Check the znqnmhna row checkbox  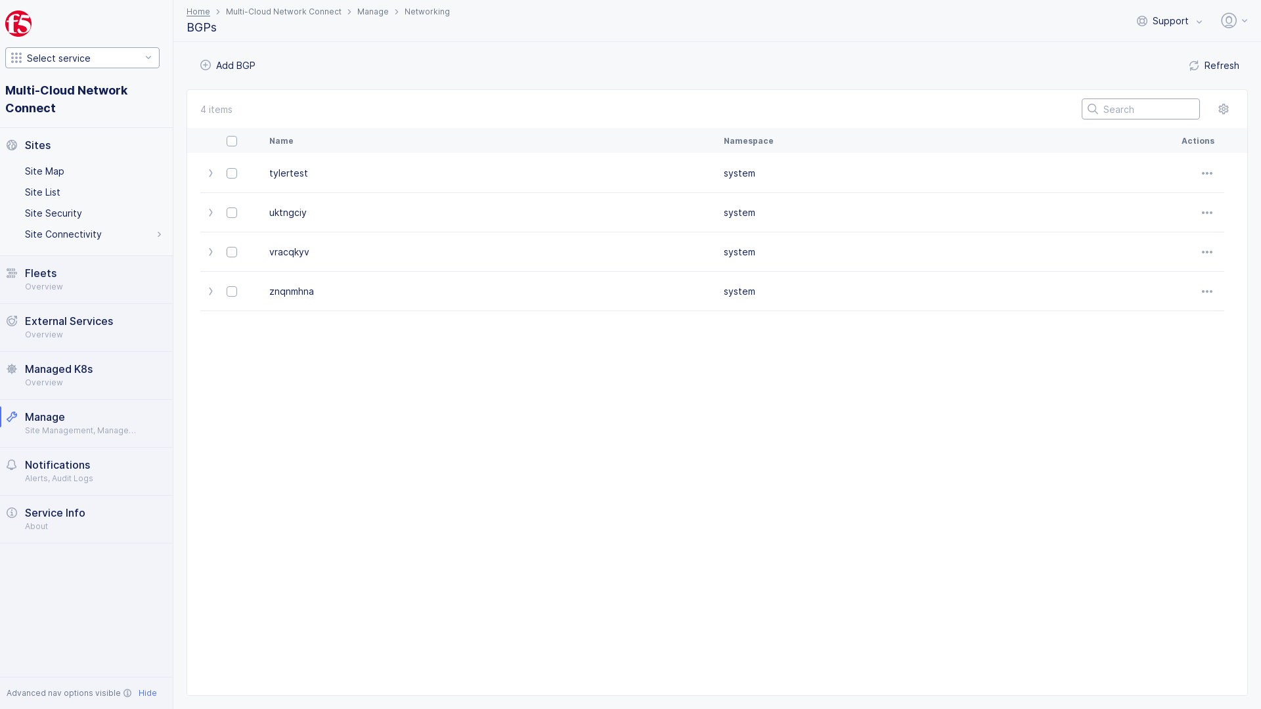tap(232, 291)
